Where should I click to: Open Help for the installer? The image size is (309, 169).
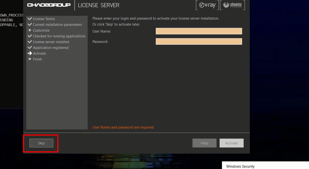pyautogui.click(x=204, y=143)
